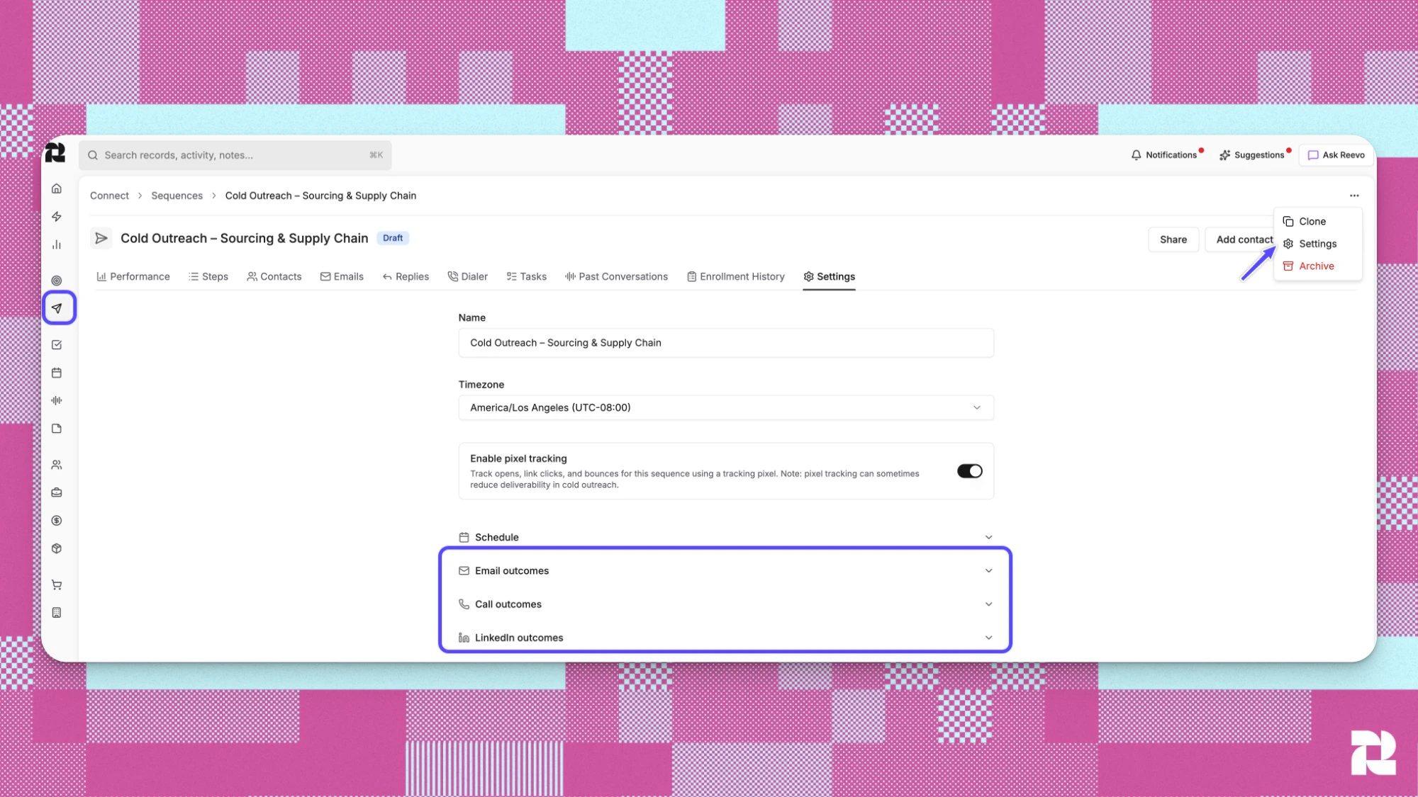Select the highlighted paper-plane sequences icon
Viewport: 1418px width, 797px height.
point(57,307)
